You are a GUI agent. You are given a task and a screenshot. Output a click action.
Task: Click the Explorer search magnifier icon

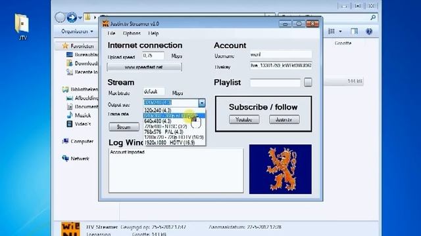373,18
